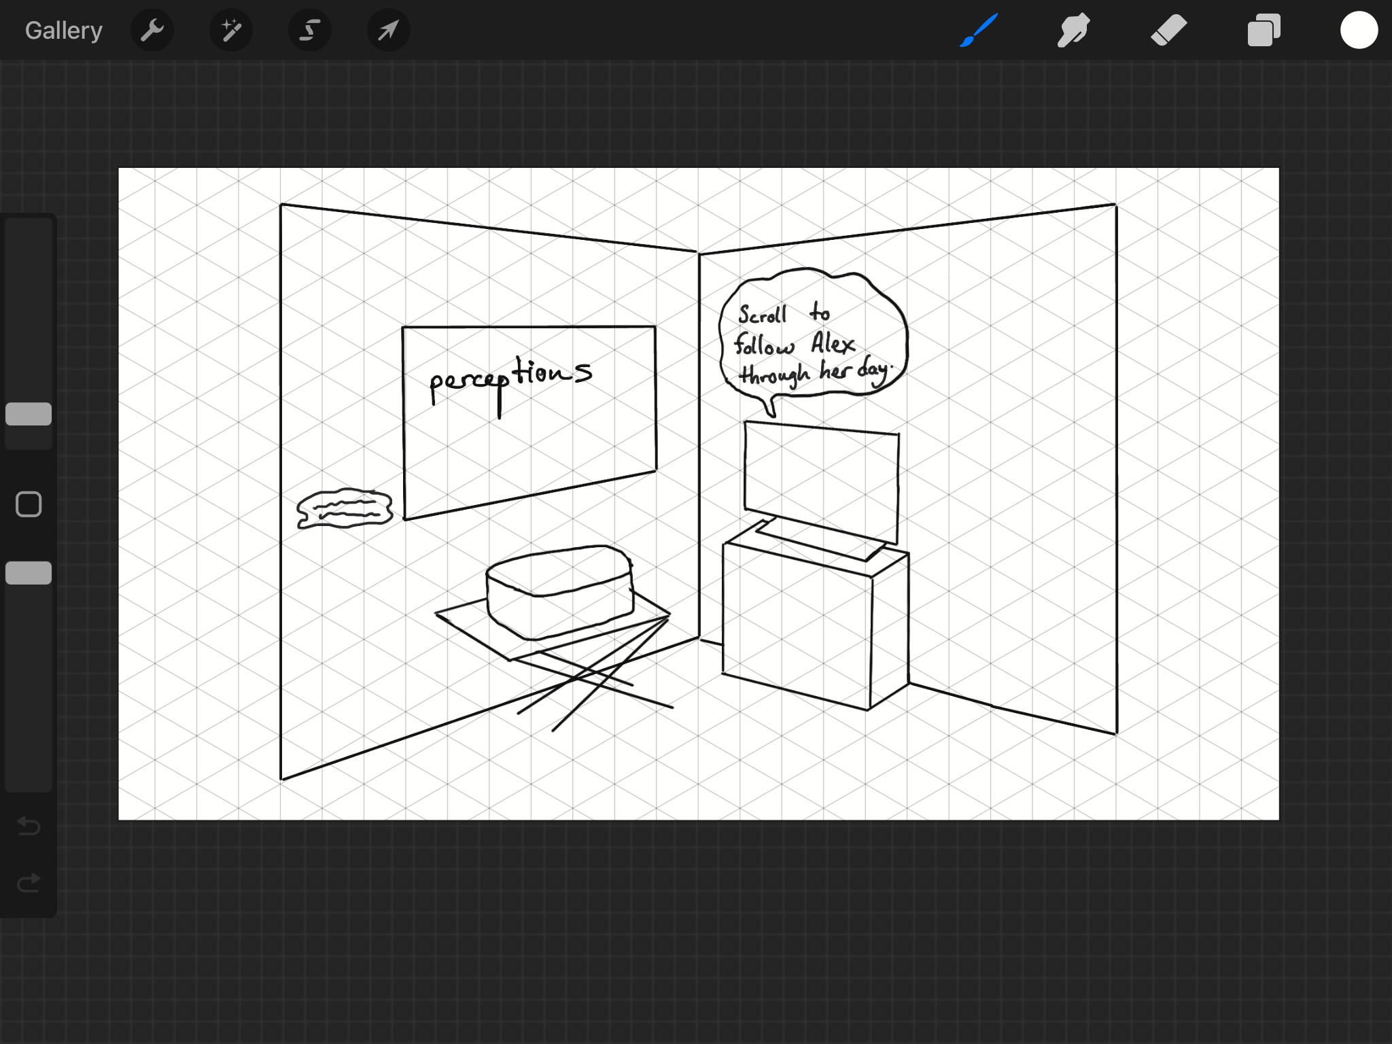Select the Selection S-shaped tool

(x=310, y=31)
